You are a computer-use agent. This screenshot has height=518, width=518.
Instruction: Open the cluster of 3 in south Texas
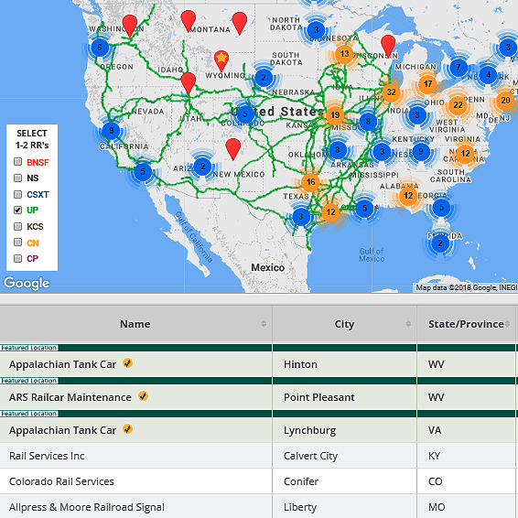[301, 217]
